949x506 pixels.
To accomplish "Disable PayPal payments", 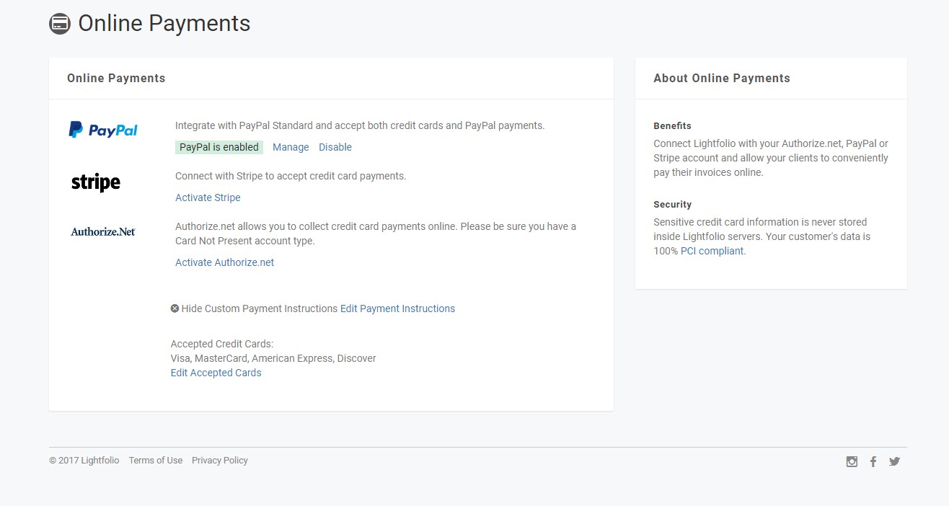I will [x=335, y=147].
